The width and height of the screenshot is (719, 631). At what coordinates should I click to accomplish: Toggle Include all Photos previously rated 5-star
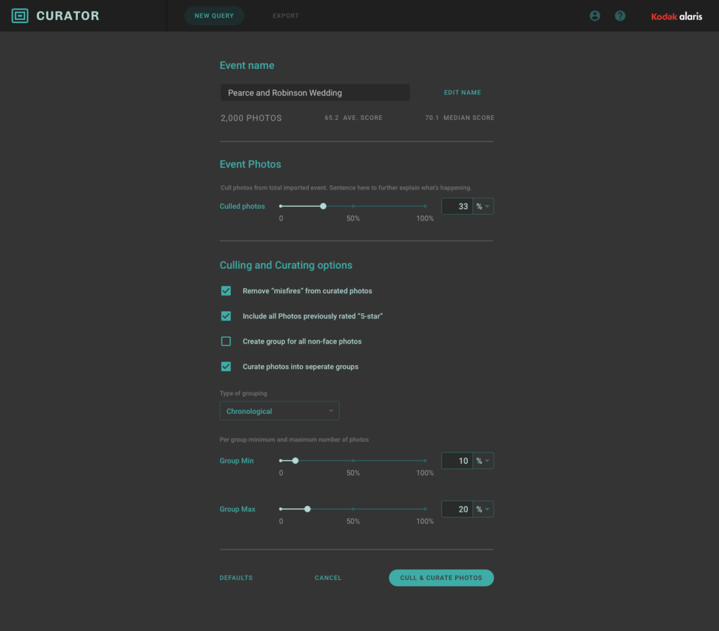tap(226, 316)
